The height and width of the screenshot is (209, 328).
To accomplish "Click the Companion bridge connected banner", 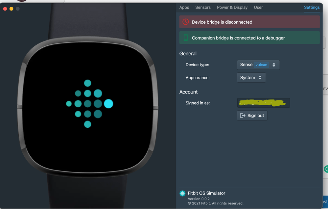I will click(x=249, y=38).
